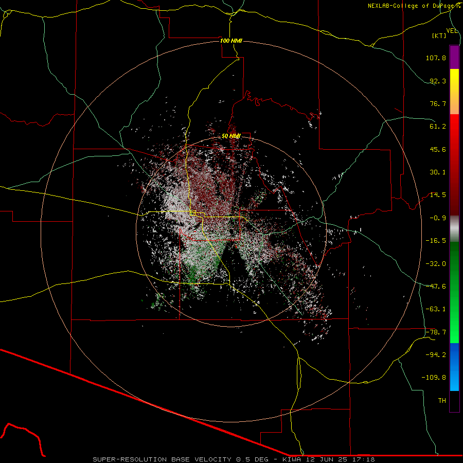This screenshot has height=463, width=463.
Task: Click the [KT] units label
Action: pos(439,35)
